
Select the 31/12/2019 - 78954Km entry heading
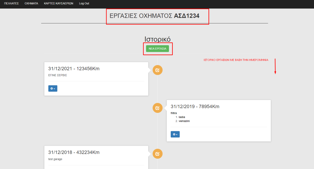pyautogui.click(x=195, y=106)
